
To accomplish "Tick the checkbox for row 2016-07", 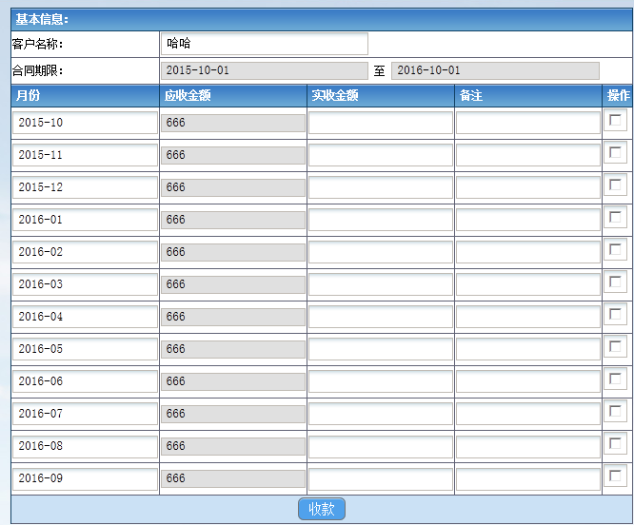I will point(615,411).
